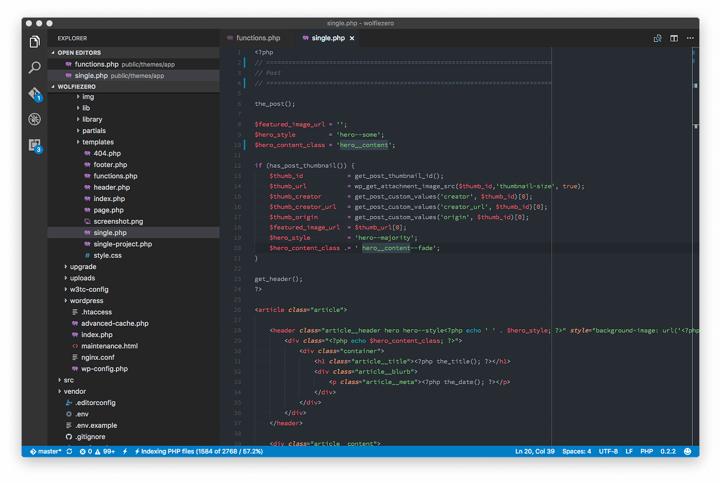Viewport: 721px width, 483px height.
Task: Open the editor more actions ellipsis
Action: point(690,38)
